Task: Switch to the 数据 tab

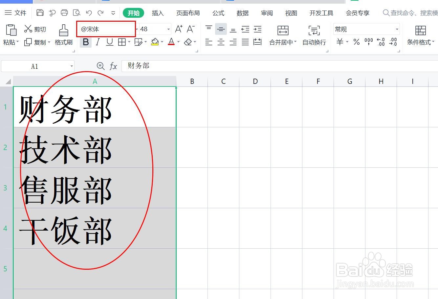Action: [242, 13]
